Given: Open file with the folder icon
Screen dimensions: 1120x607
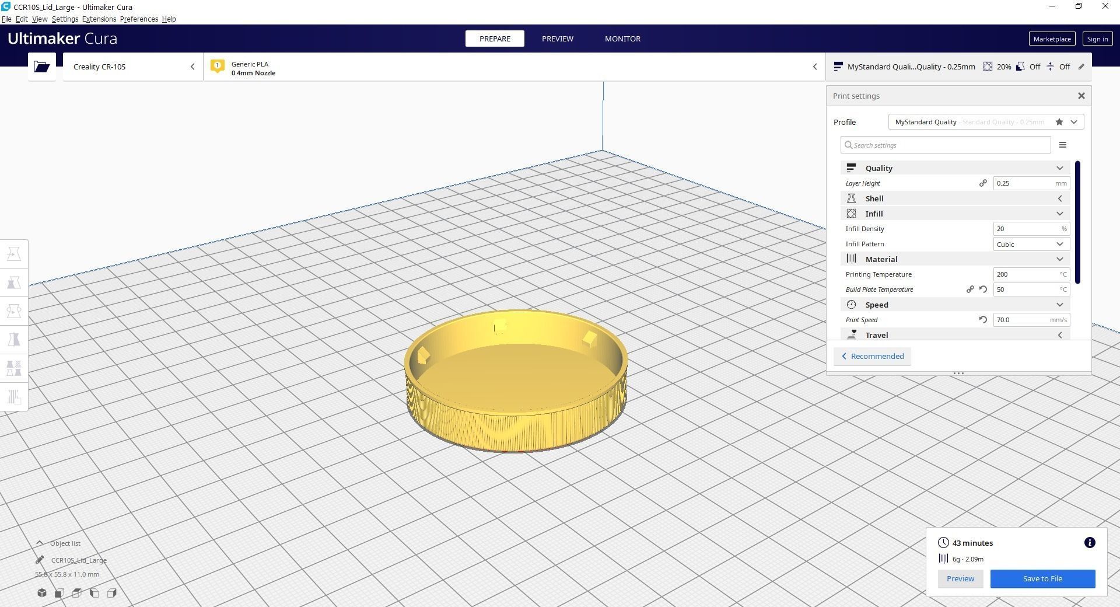Looking at the screenshot, I should 41,67.
